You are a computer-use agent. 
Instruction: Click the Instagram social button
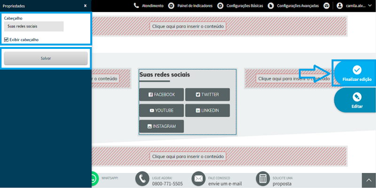pos(161,126)
